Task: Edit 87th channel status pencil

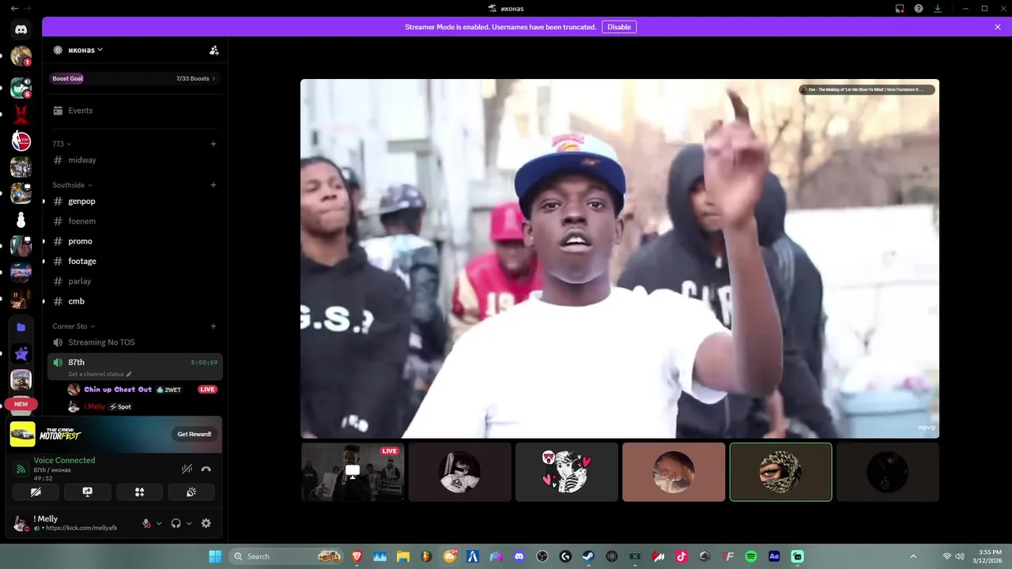Action: (129, 375)
